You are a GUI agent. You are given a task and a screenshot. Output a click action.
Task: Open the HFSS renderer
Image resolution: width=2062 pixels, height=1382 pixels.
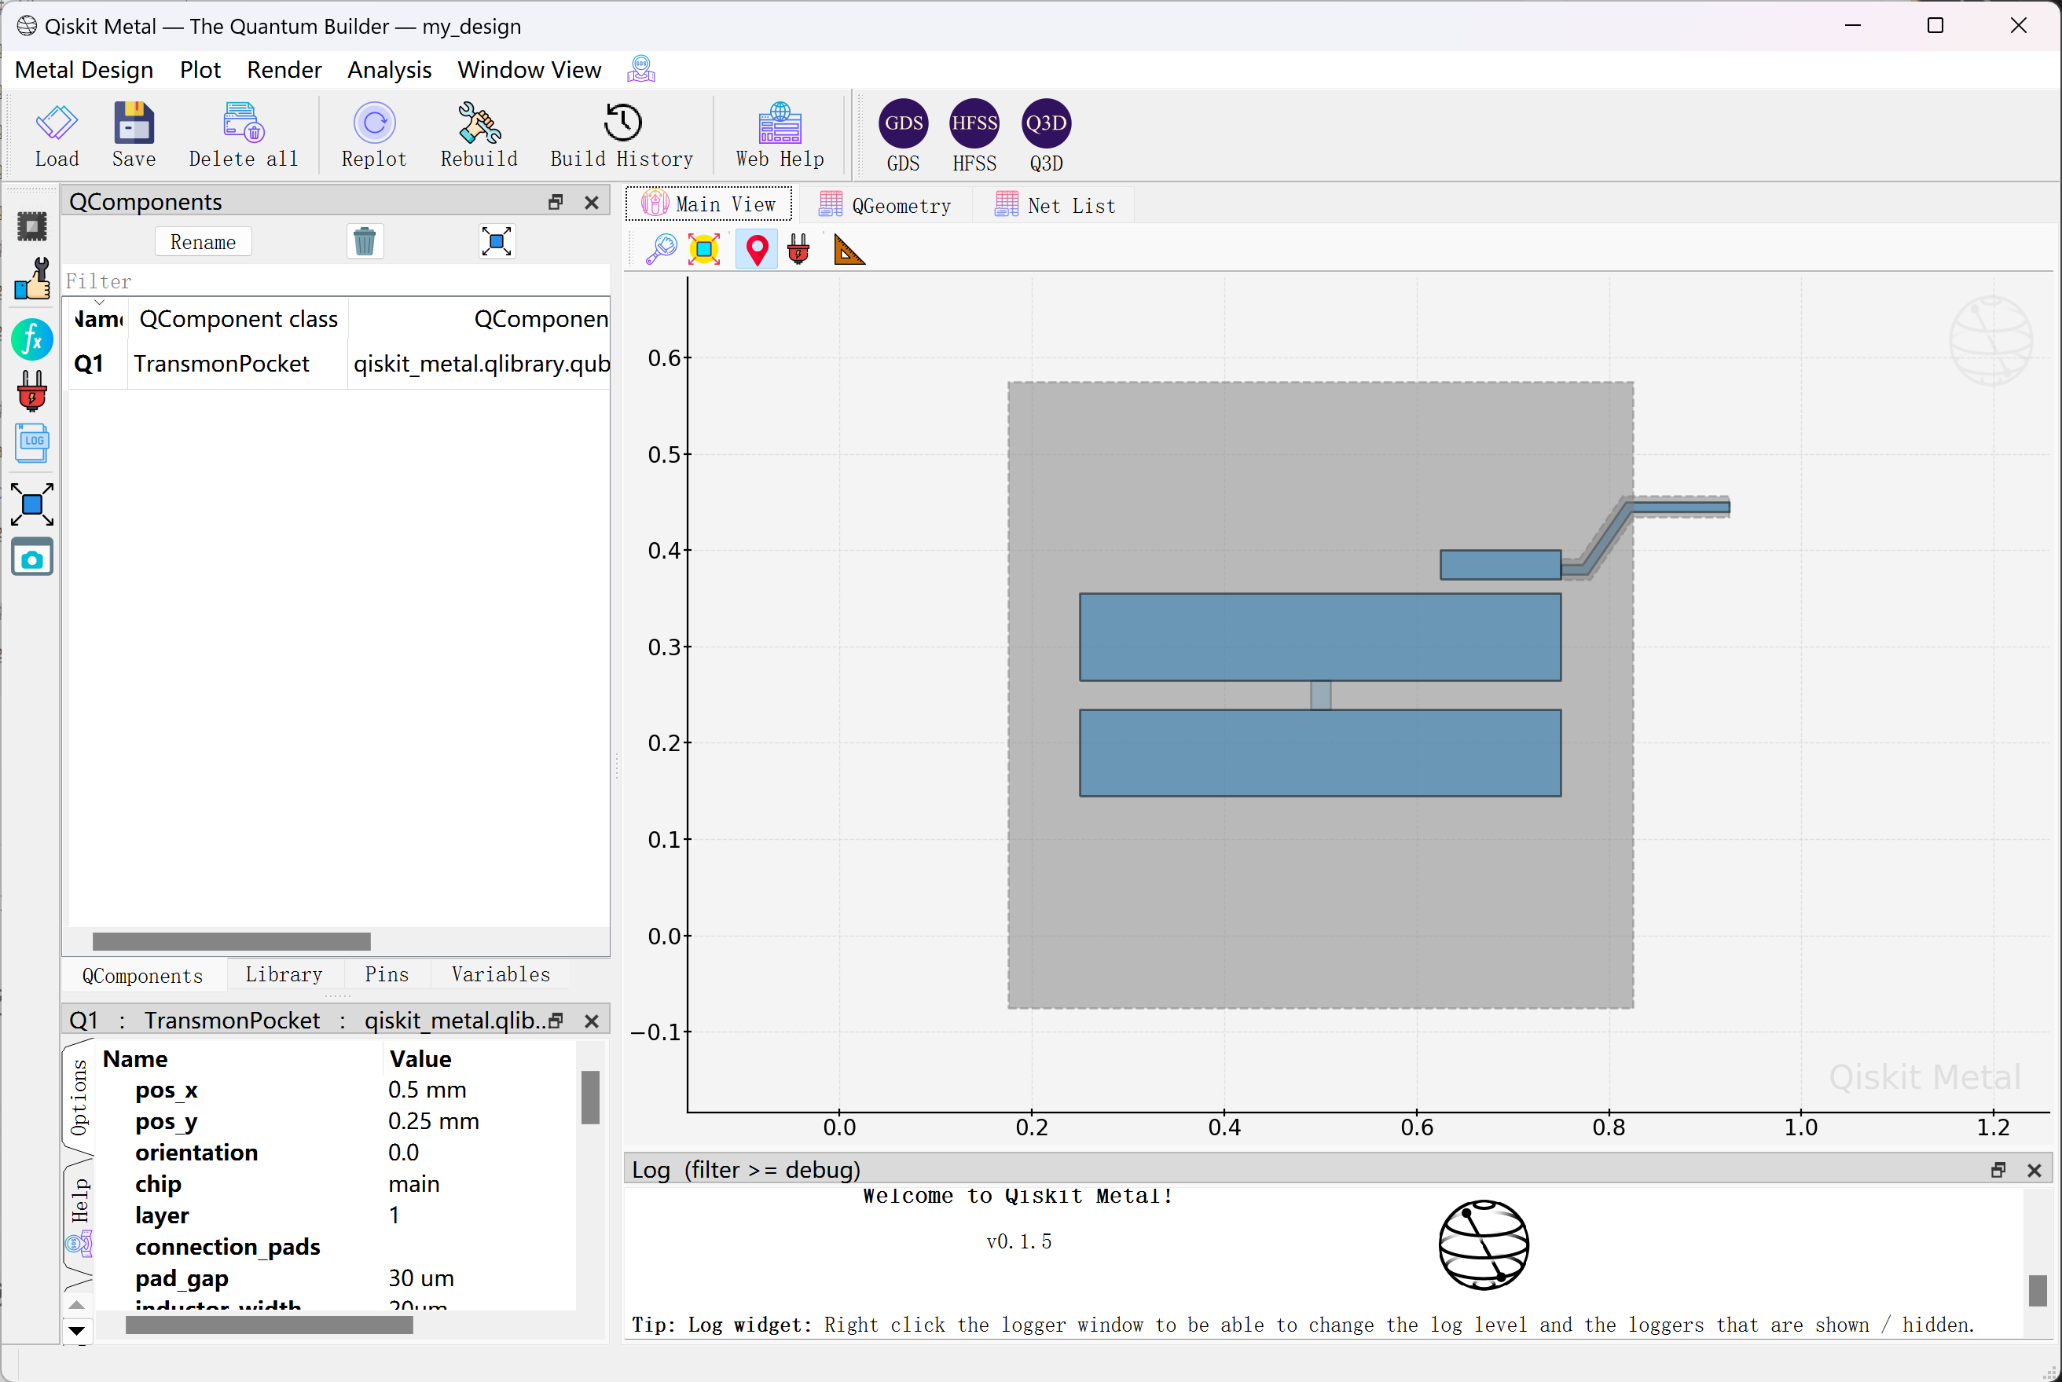click(974, 124)
